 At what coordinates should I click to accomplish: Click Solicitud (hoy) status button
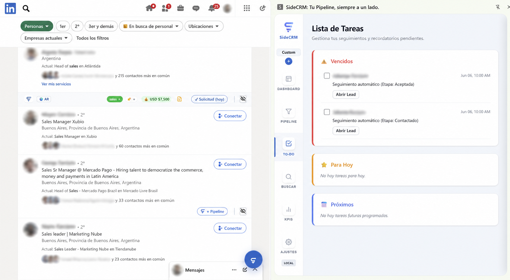point(209,99)
